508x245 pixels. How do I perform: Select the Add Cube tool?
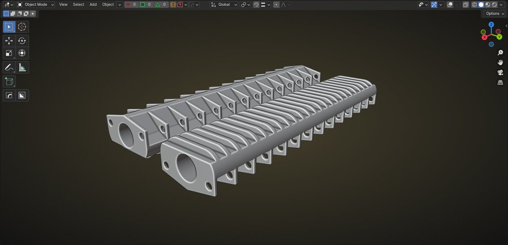pyautogui.click(x=9, y=81)
